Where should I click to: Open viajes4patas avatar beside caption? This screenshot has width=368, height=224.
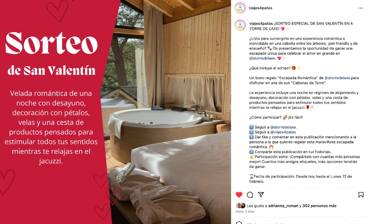240,25
